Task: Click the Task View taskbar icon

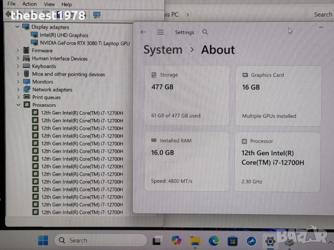Action: tap(157, 241)
